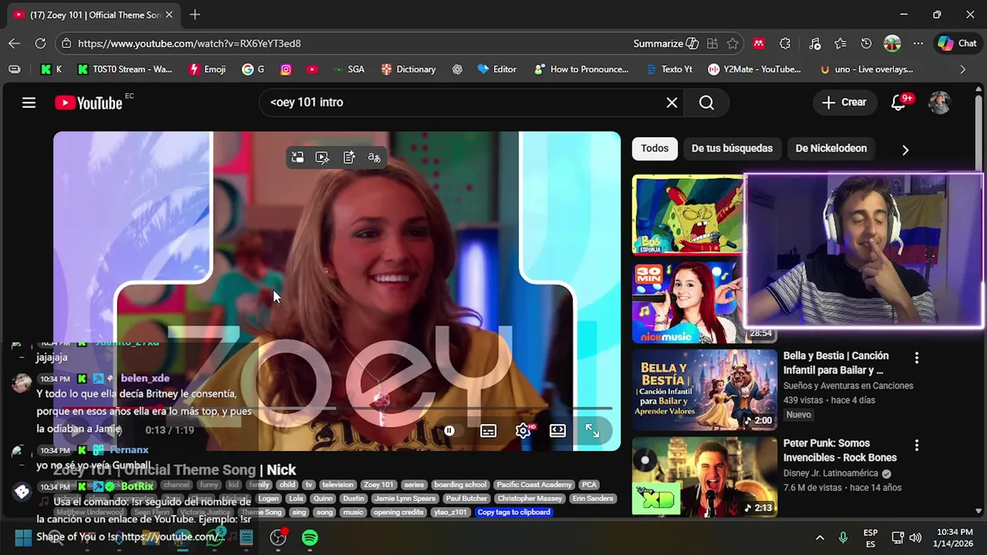Open SpongeBob video thumbnail

point(689,215)
